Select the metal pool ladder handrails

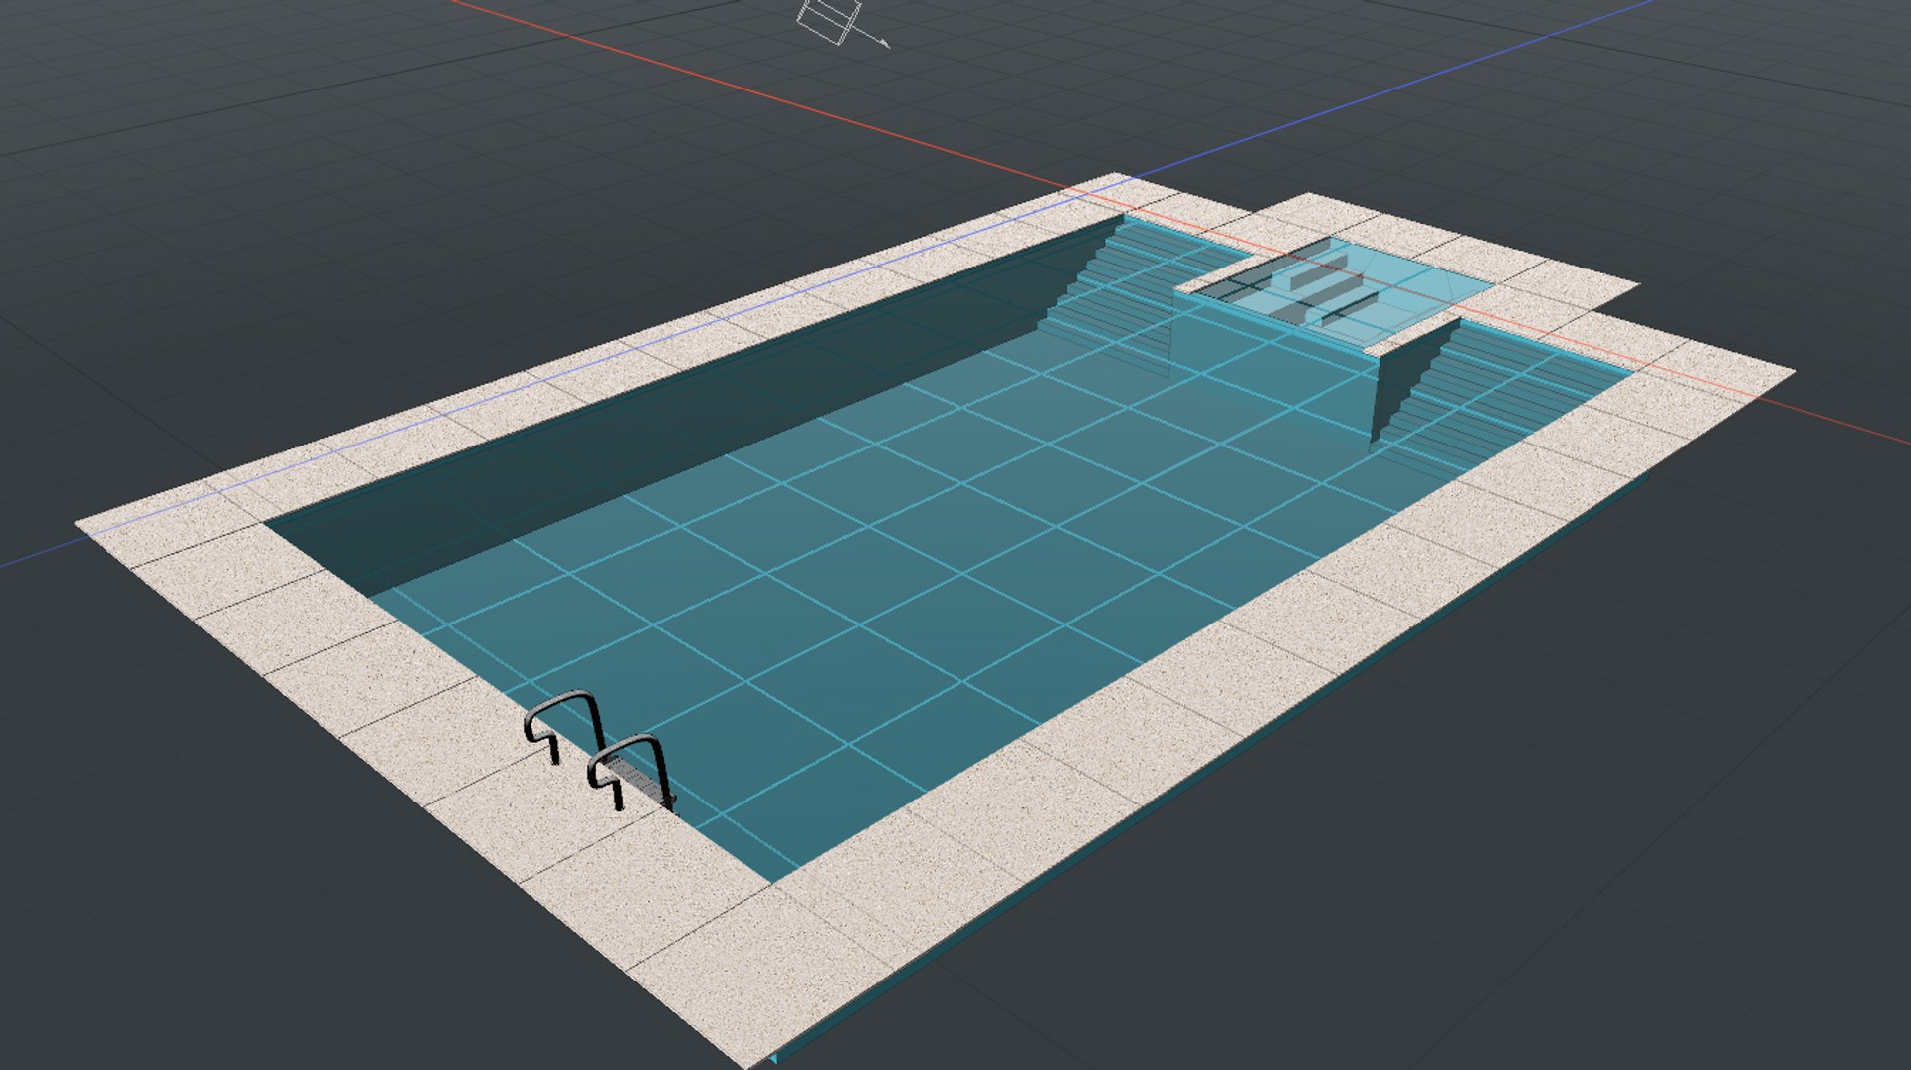point(599,752)
